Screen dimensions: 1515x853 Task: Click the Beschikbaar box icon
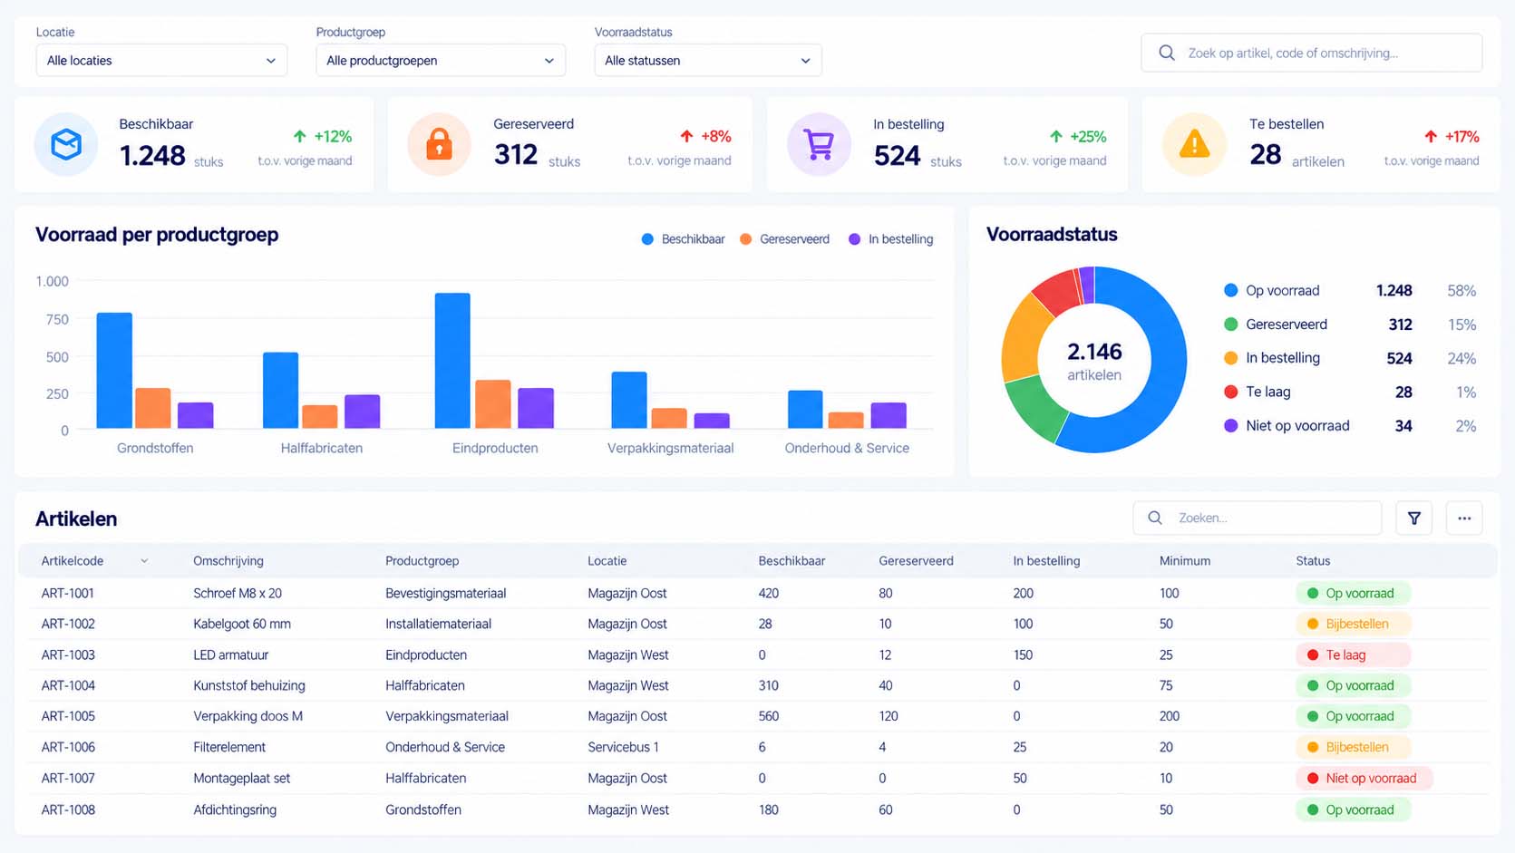tap(66, 144)
